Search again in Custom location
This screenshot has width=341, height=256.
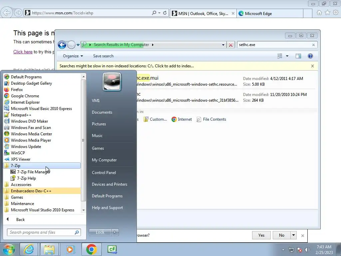155,119
